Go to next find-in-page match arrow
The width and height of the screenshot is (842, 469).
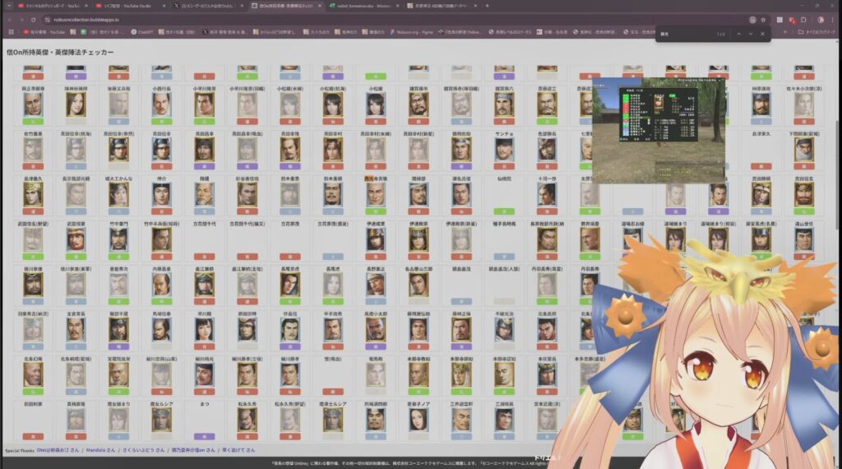[x=750, y=35]
